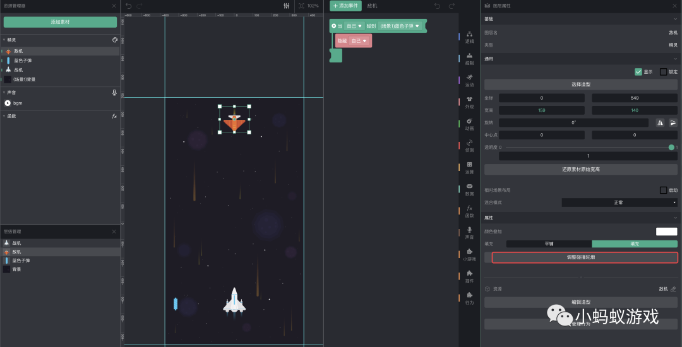Select 战机 layer in 层级管理 panel
This screenshot has height=347, width=682.
[60, 243]
